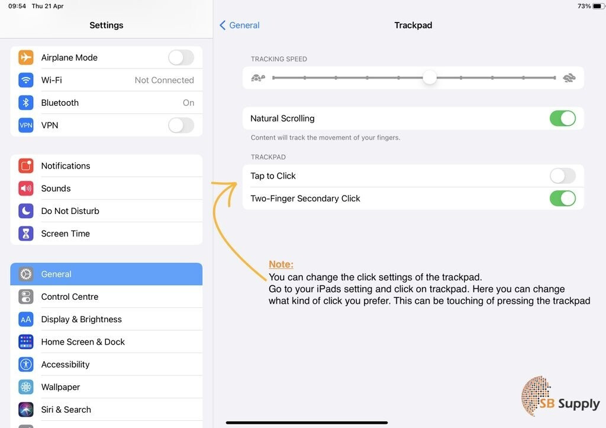Click the tracking speed slider knob

(x=430, y=77)
